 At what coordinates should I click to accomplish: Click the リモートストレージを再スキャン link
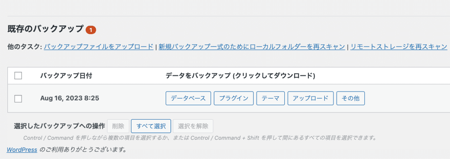(399, 47)
